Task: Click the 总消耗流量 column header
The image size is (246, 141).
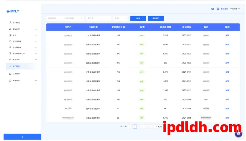Action: (165, 27)
